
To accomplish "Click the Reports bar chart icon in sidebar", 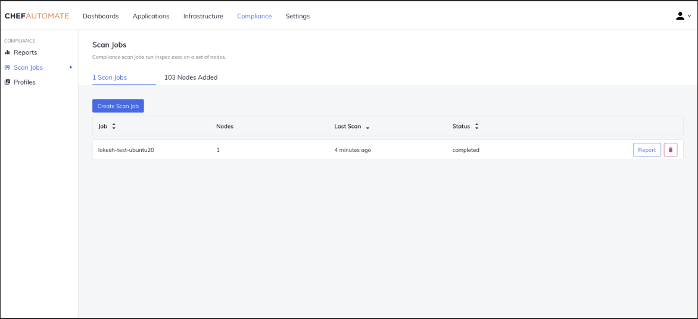I will coord(8,52).
